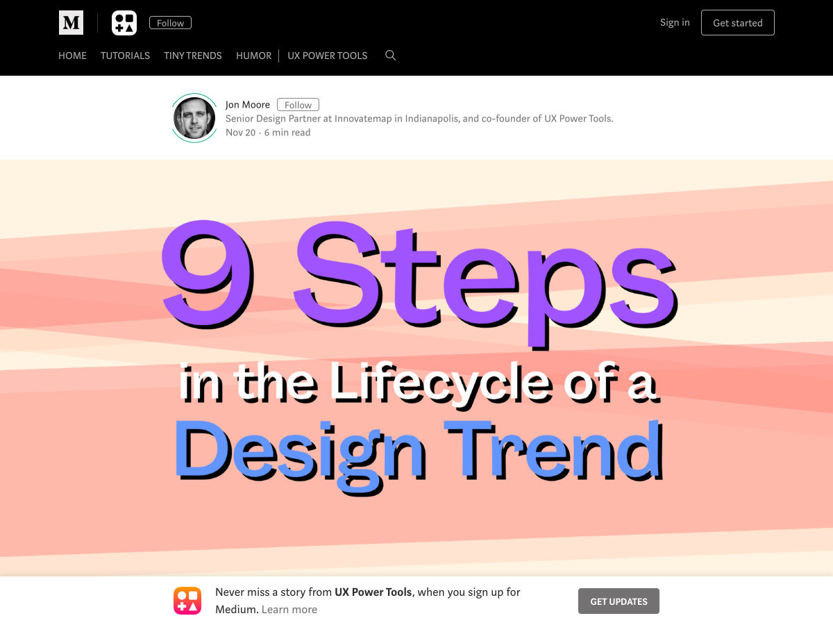The image size is (833, 625).
Task: View Jon Moore's profile photo
Action: click(194, 118)
